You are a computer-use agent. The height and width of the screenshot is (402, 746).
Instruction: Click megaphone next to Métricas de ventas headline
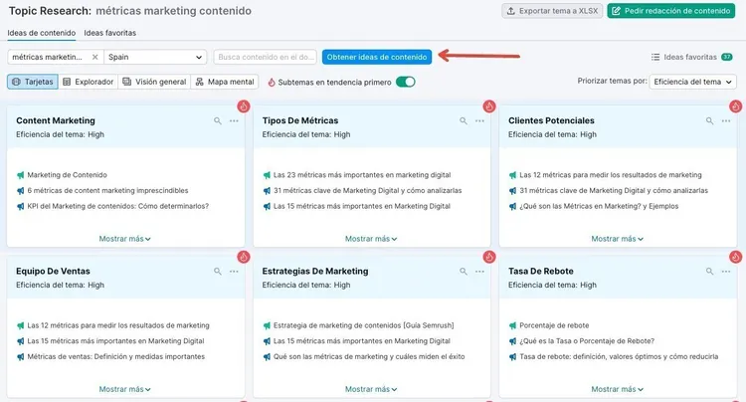(21, 357)
